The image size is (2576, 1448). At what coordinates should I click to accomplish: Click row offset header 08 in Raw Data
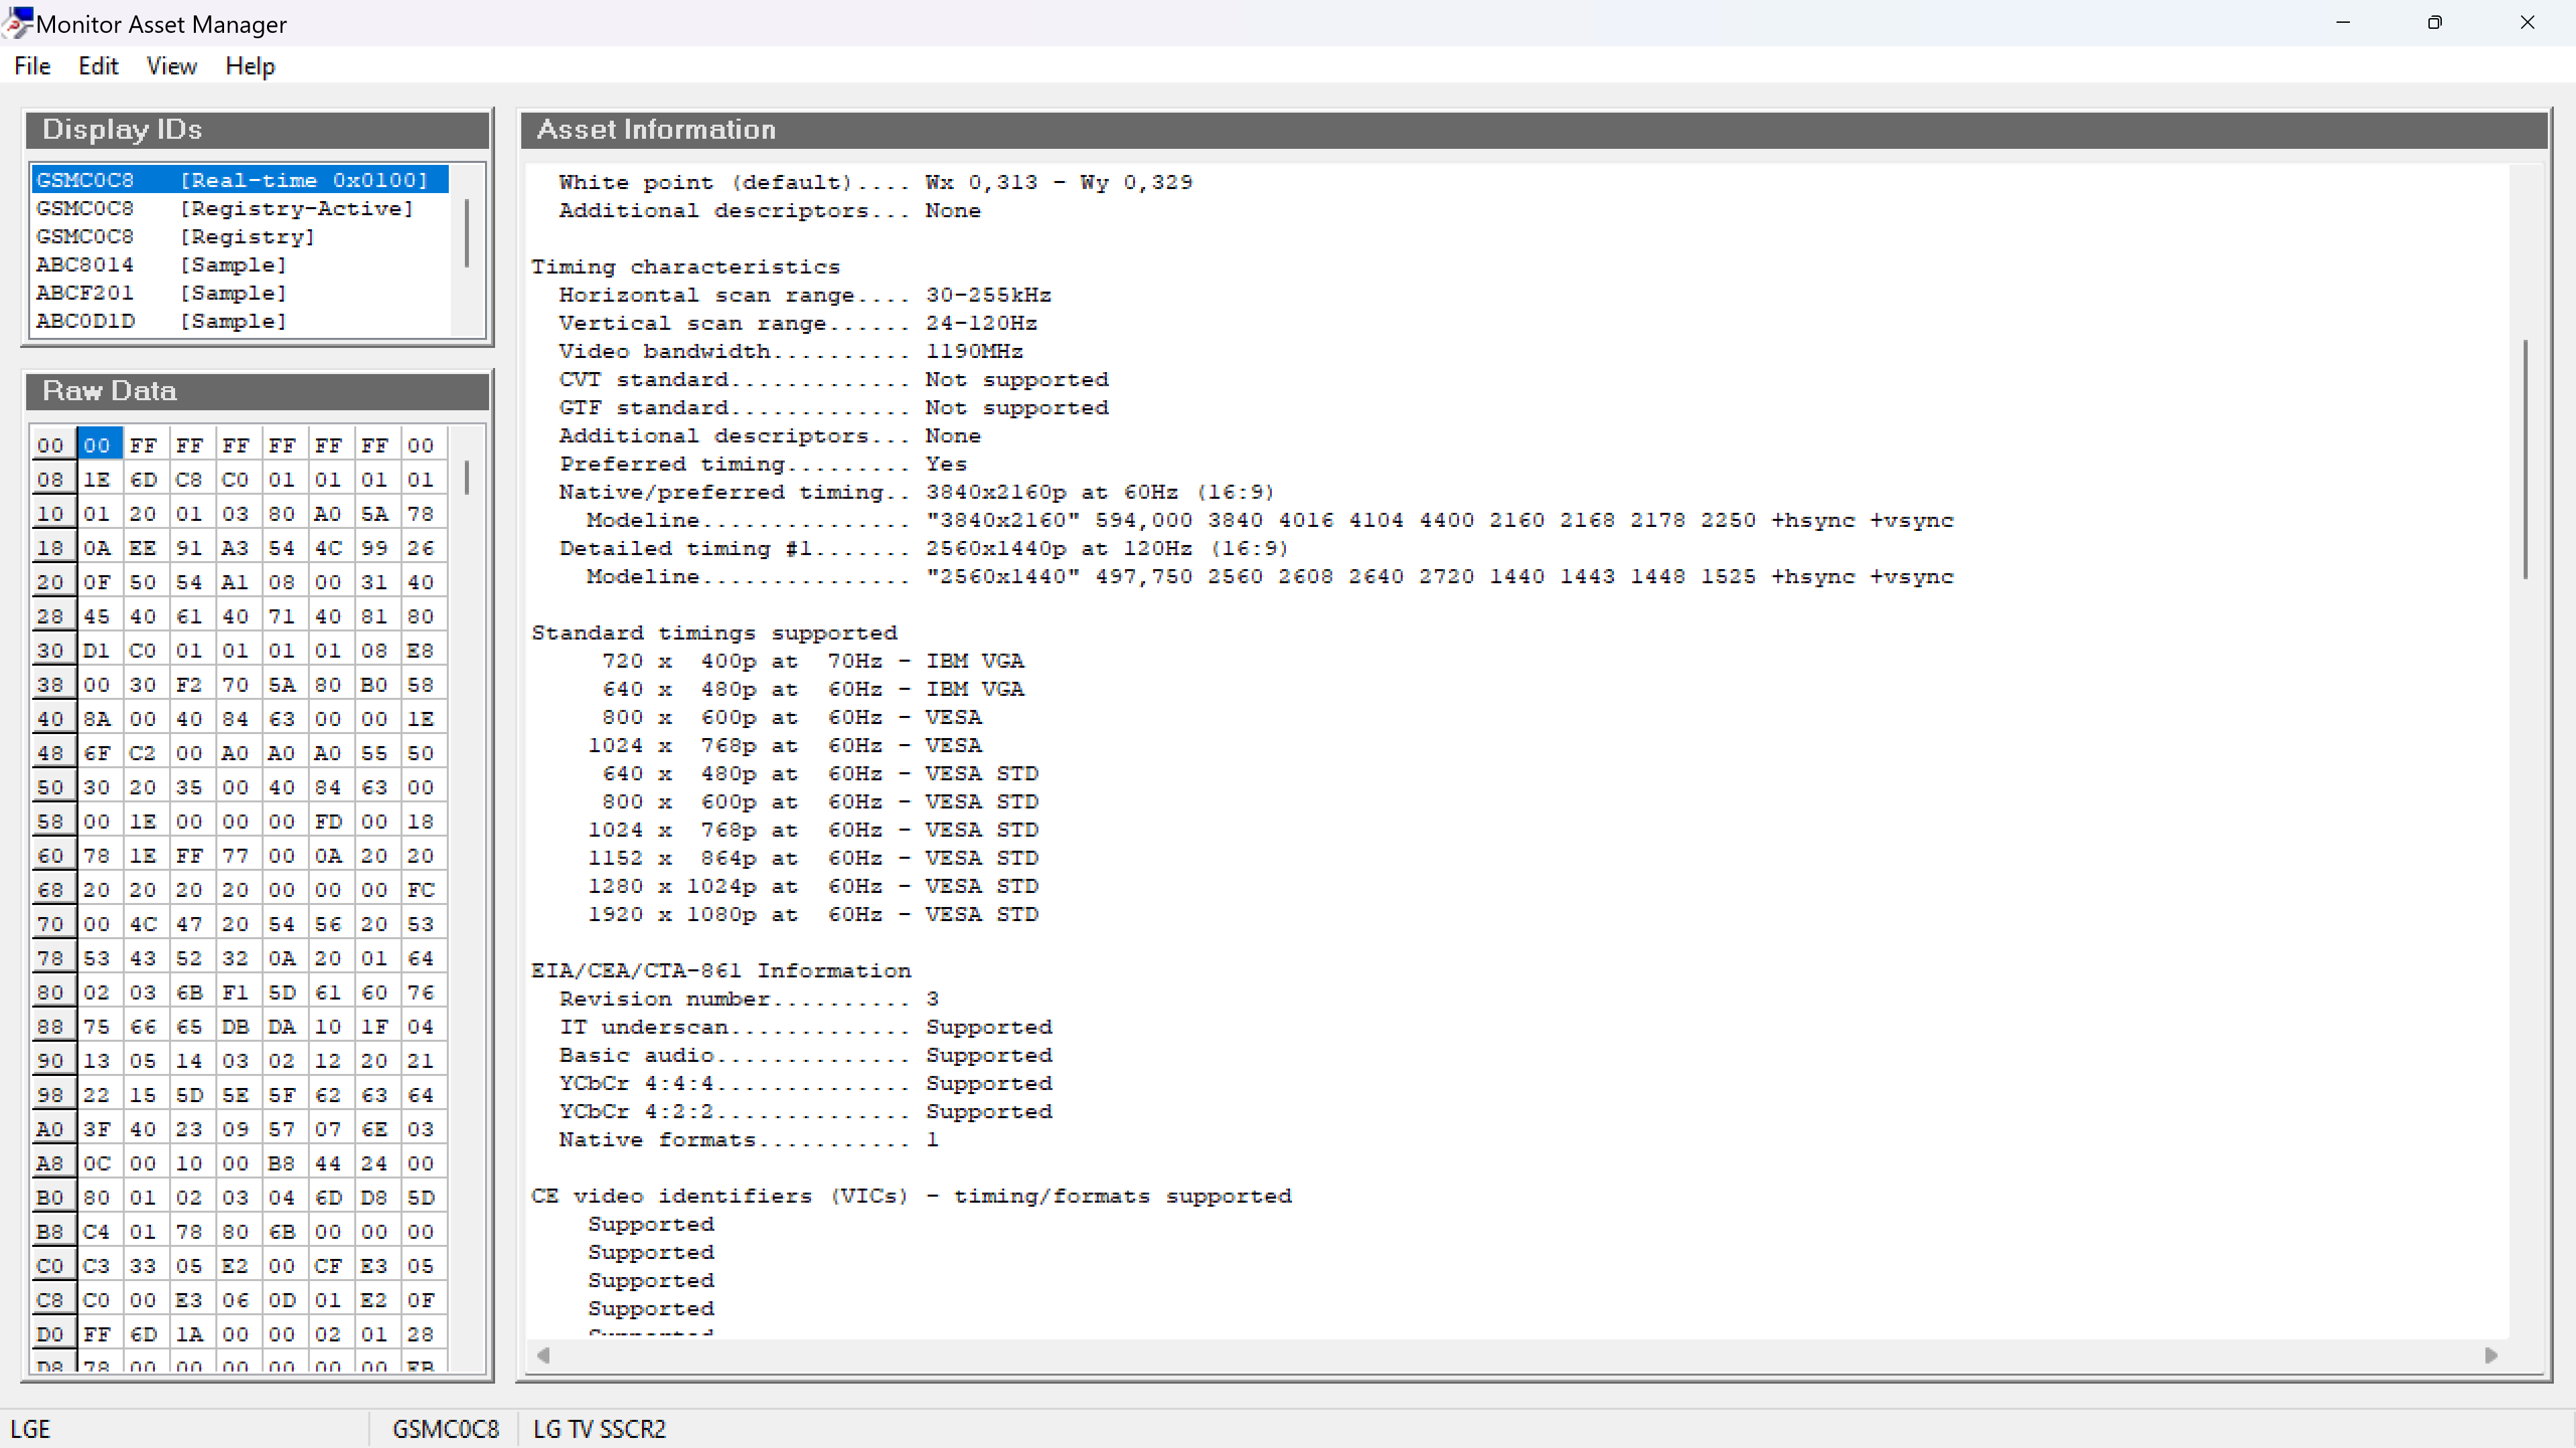[50, 480]
